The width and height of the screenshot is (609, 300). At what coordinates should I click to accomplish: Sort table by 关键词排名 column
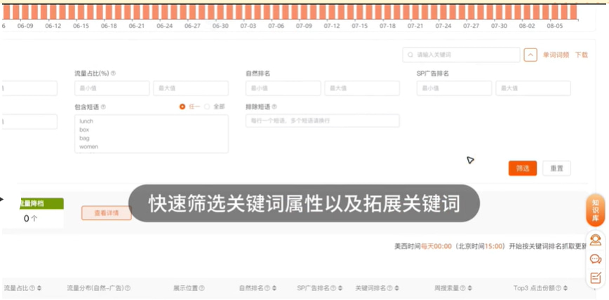pyautogui.click(x=396, y=288)
